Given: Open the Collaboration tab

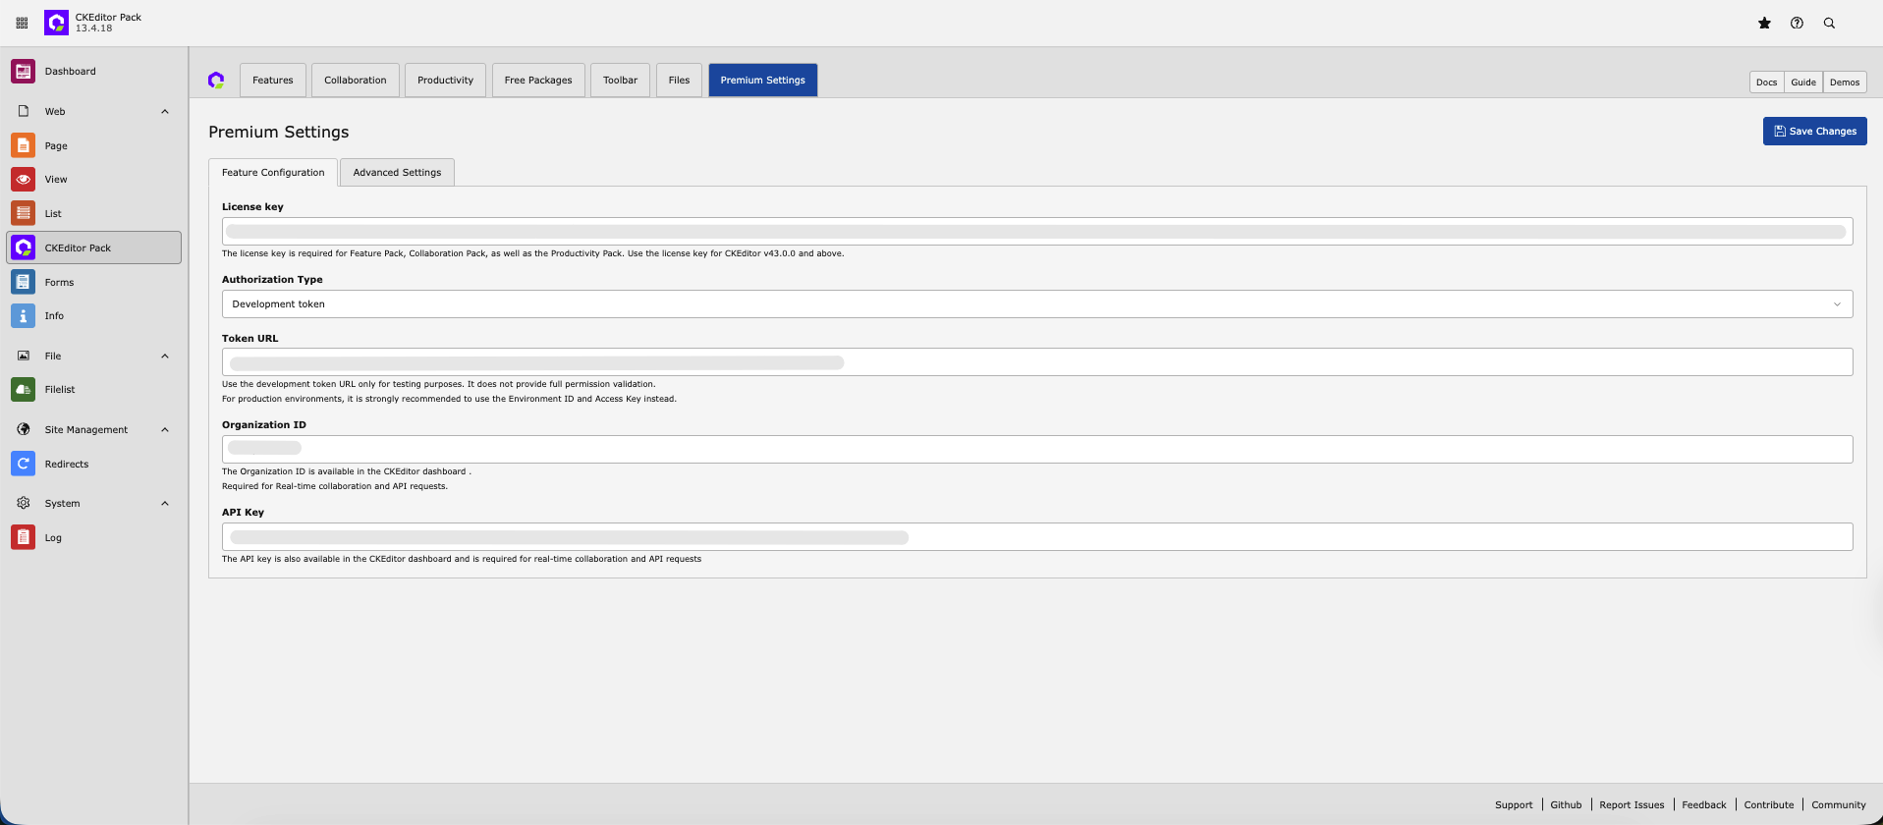Looking at the screenshot, I should [x=355, y=81].
